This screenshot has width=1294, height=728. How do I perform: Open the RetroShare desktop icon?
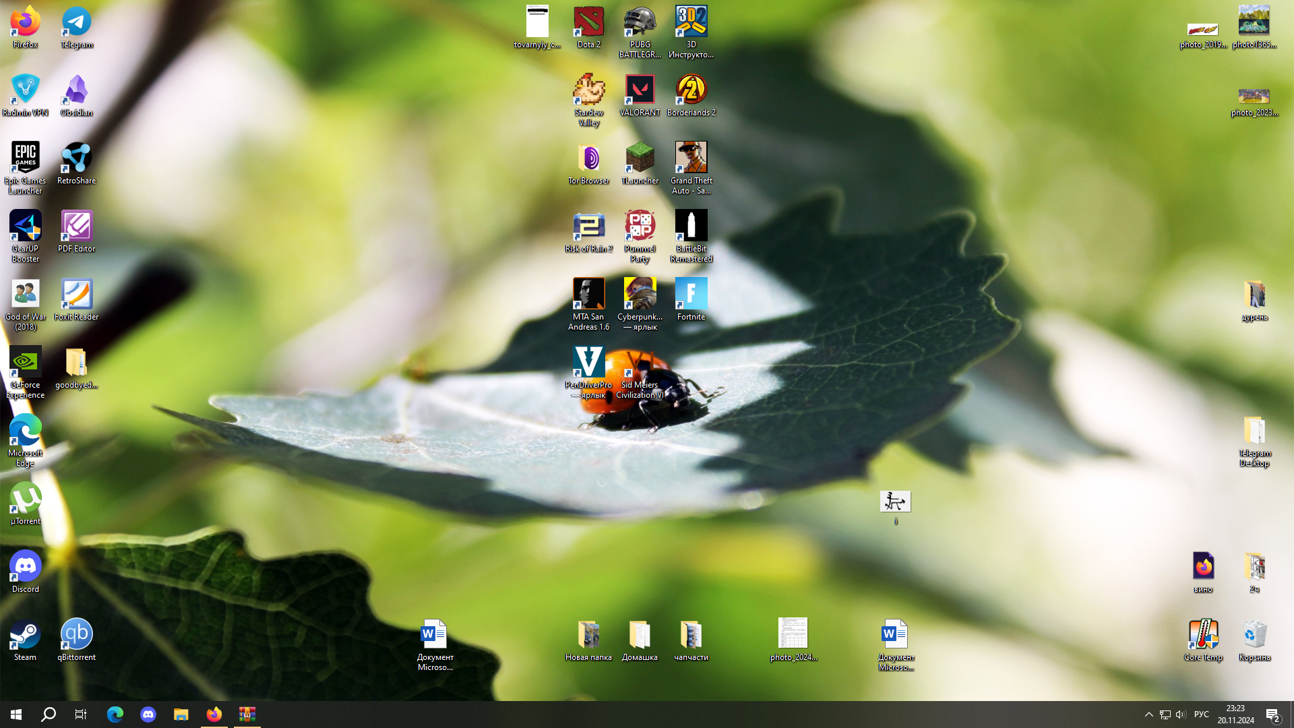77,163
